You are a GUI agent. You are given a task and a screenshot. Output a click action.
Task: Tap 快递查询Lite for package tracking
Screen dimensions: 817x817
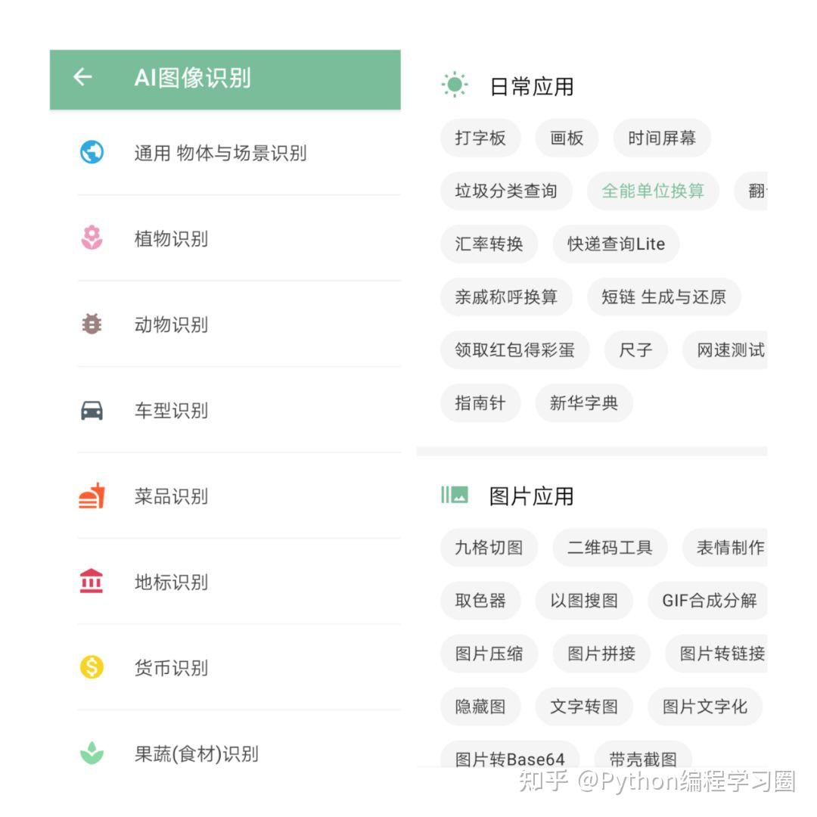(615, 244)
